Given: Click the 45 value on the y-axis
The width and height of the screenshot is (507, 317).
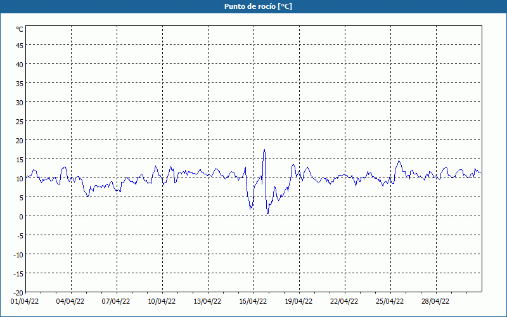Looking at the screenshot, I should 20,46.
